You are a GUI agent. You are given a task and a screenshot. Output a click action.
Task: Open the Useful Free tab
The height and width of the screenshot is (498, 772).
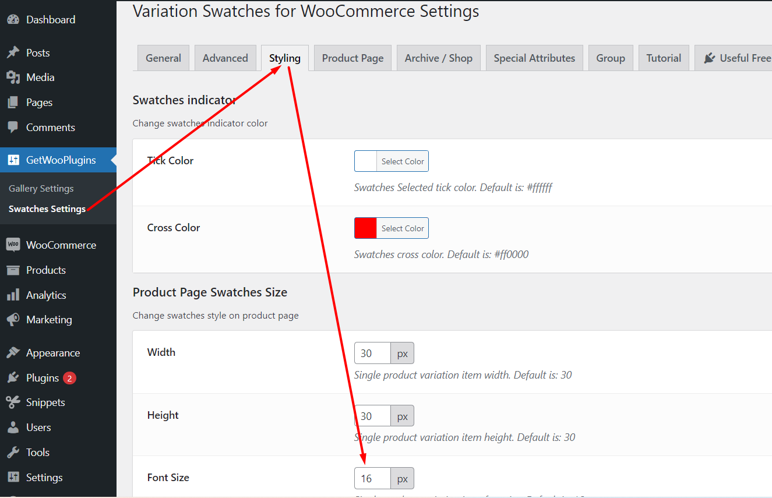click(x=734, y=58)
